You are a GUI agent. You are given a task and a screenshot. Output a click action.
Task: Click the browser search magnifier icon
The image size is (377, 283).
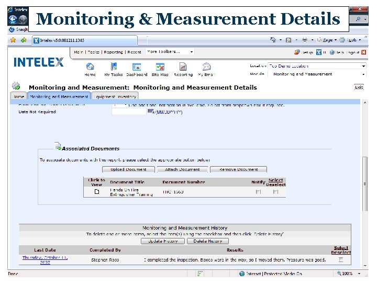(358, 19)
